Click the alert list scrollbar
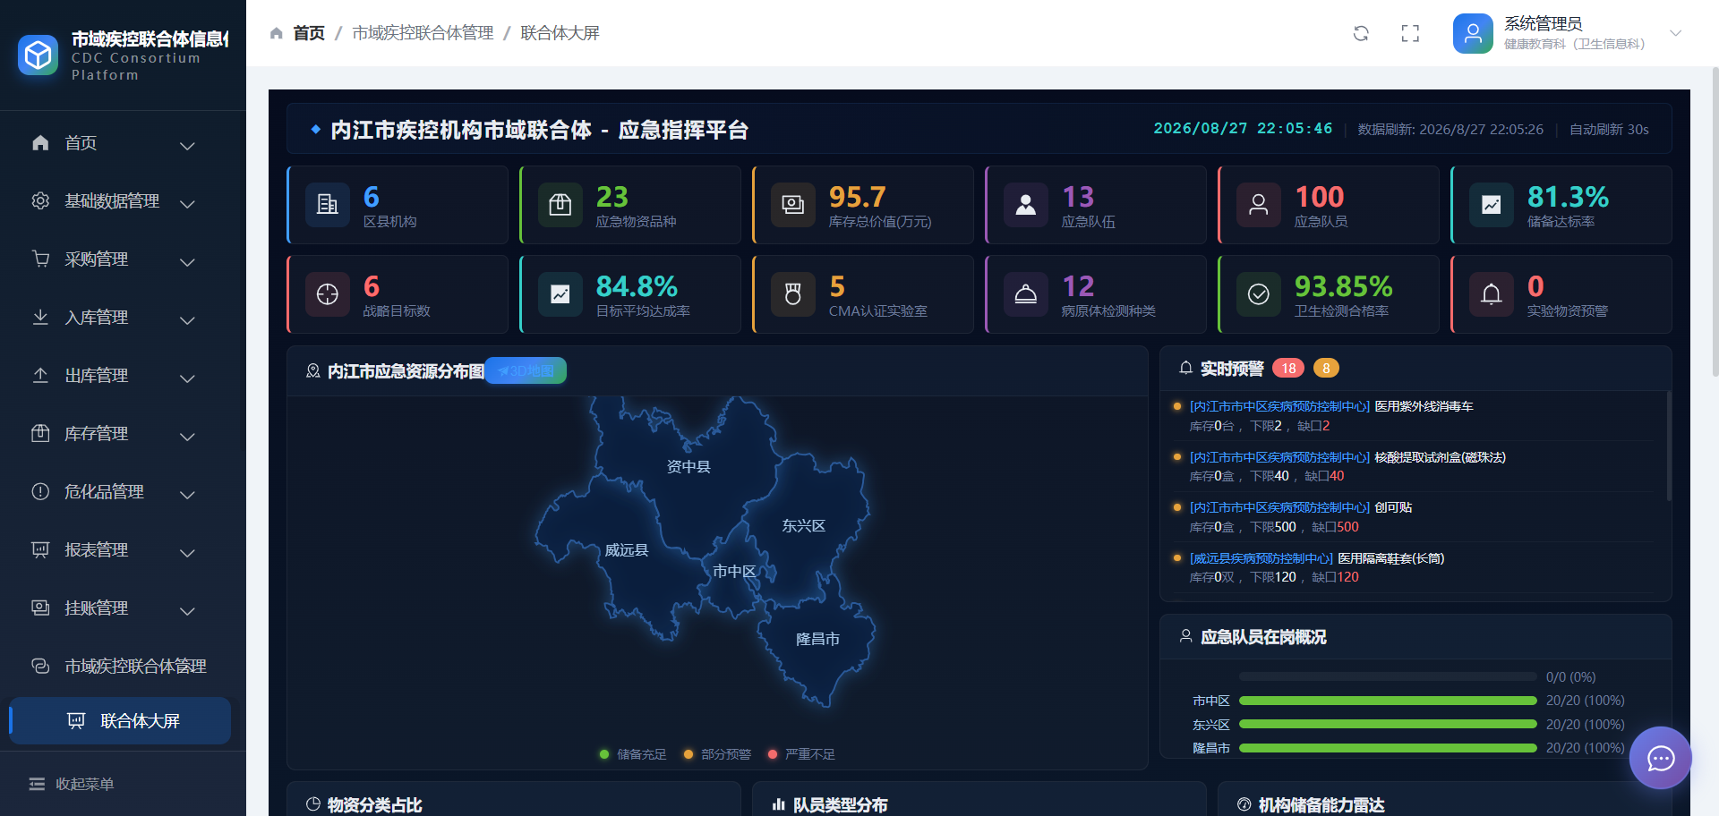1719x816 pixels. [x=1669, y=446]
